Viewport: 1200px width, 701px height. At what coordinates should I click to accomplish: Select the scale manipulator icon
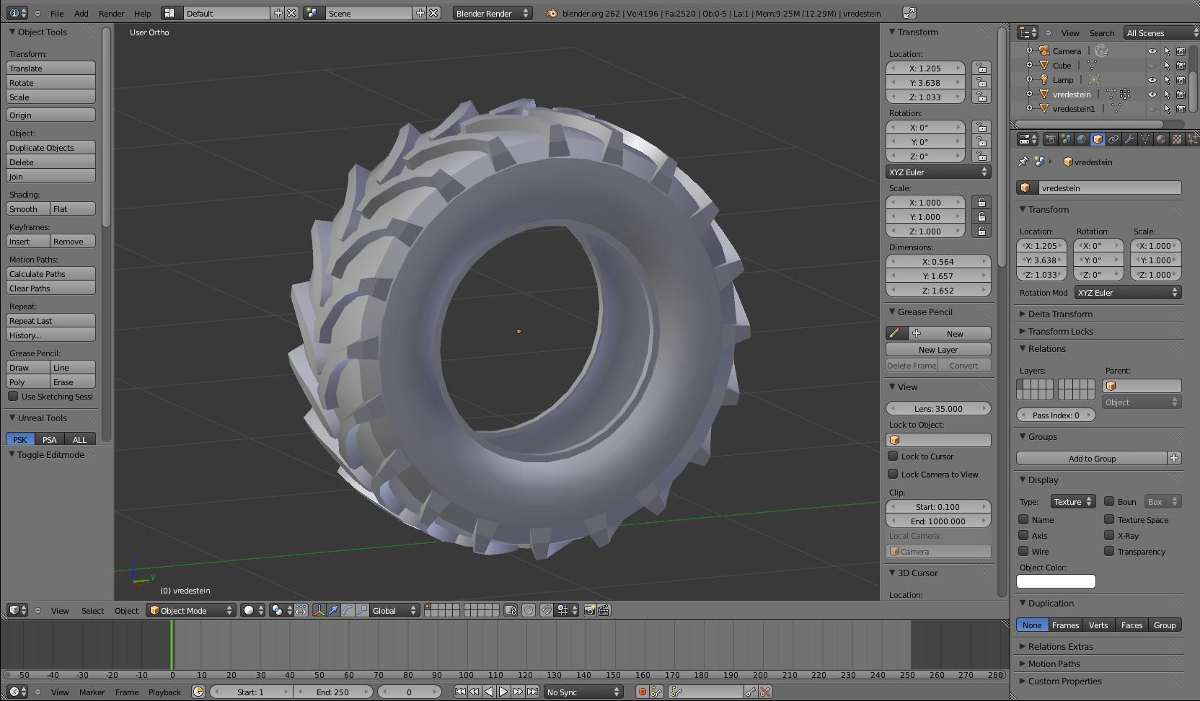coord(362,610)
